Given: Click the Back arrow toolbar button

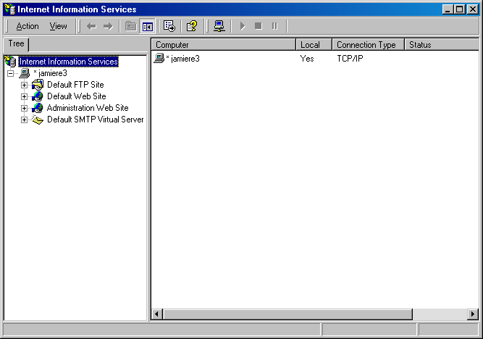Looking at the screenshot, I should pos(91,27).
